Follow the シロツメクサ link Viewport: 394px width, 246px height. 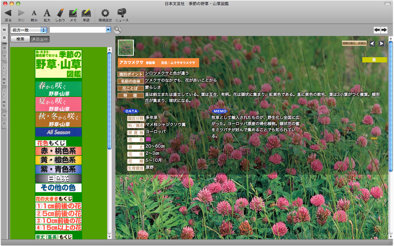[x=157, y=73]
